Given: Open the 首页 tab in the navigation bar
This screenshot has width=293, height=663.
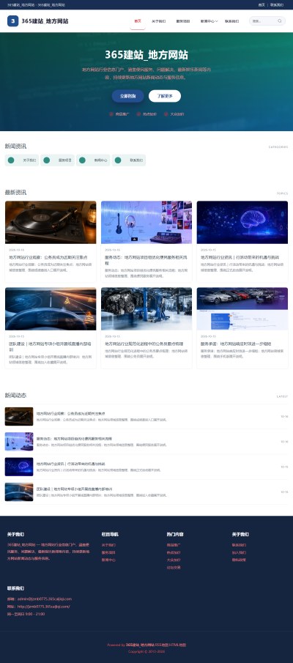Looking at the screenshot, I should click(138, 21).
